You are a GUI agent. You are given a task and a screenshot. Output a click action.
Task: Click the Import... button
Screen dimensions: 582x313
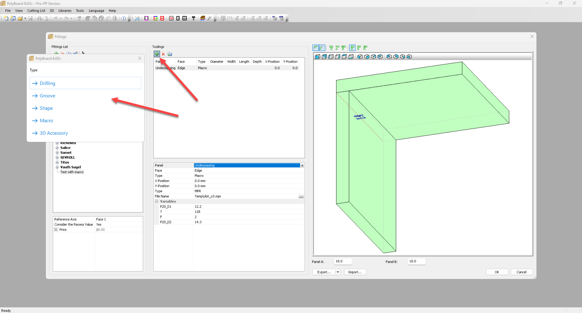tap(355, 272)
